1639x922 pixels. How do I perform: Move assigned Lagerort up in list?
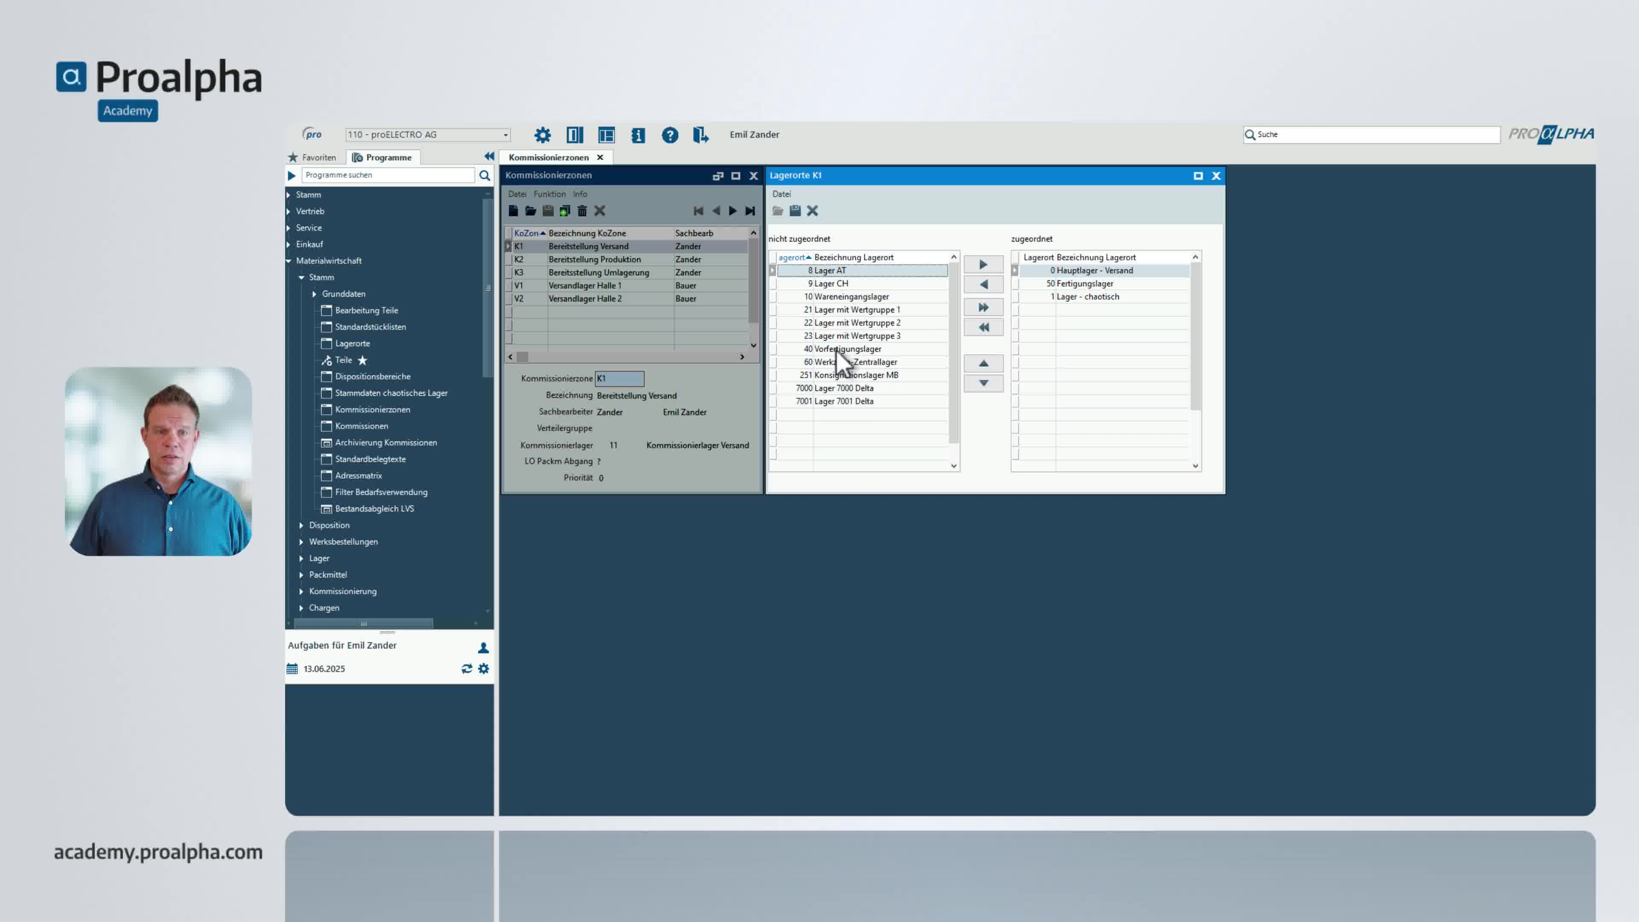[983, 363]
